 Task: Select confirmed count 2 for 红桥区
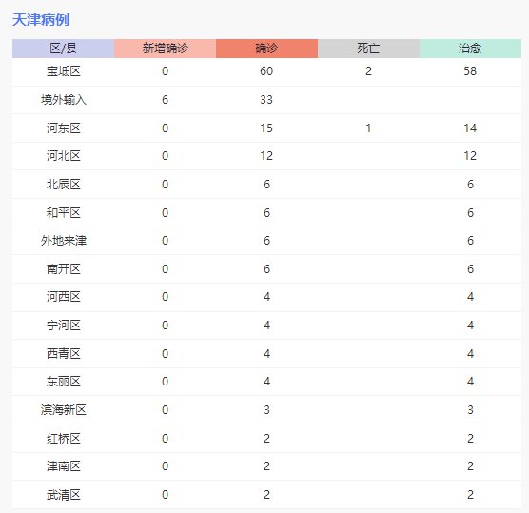[x=266, y=439]
